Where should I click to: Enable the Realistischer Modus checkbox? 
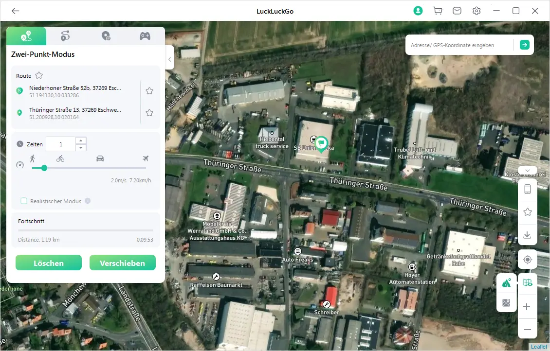(x=24, y=201)
